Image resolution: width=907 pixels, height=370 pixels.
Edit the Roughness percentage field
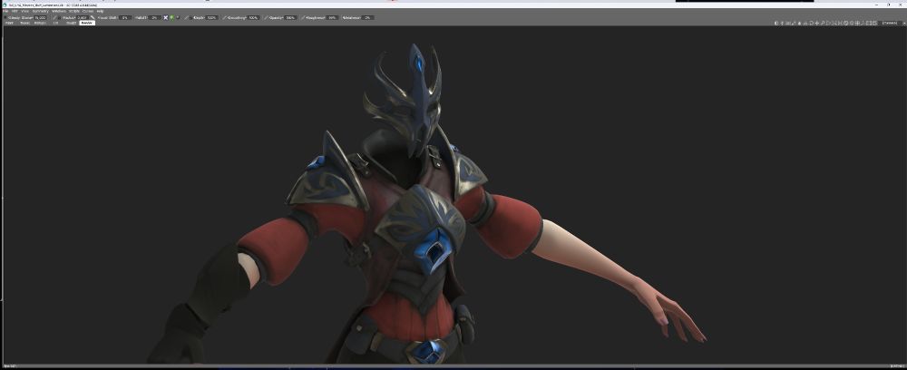click(331, 17)
